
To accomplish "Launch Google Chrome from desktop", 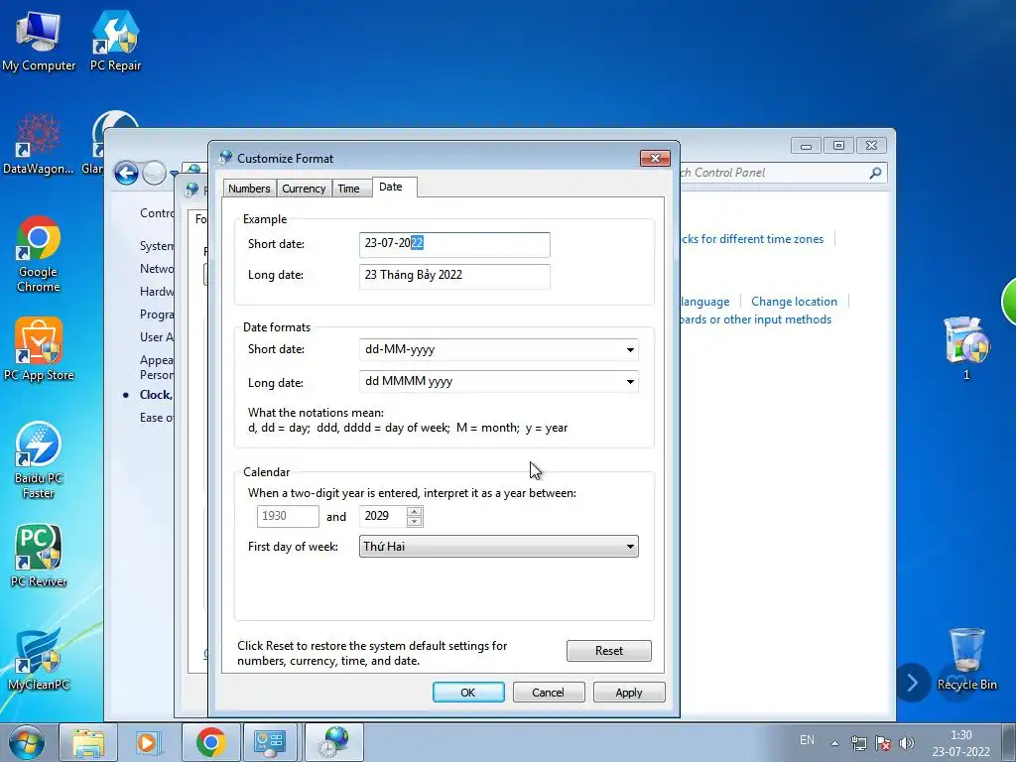I will 39,254.
